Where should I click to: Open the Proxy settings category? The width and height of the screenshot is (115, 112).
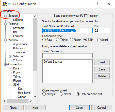pos(17,72)
